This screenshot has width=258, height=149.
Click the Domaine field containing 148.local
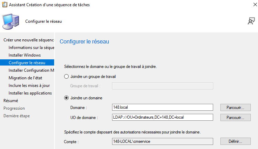(x=162, y=107)
